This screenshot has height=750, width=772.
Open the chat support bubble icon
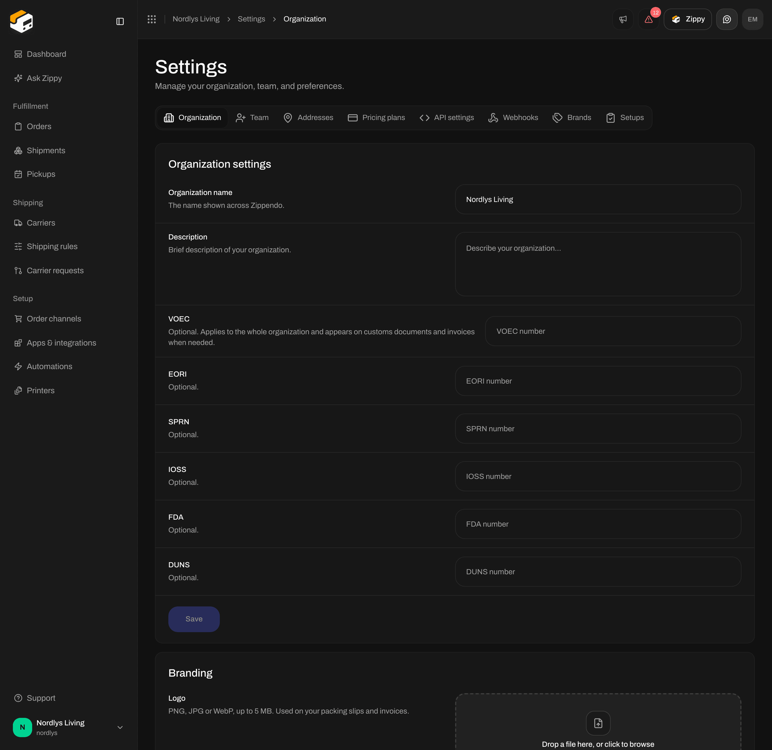pos(727,19)
